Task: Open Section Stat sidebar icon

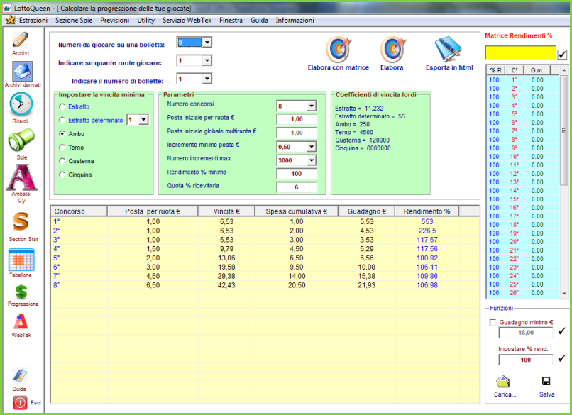Action: pos(21,222)
